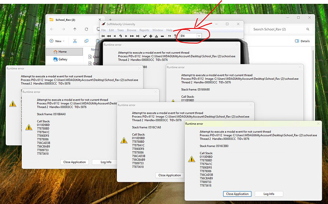Viewport: 328px width, 204px height.
Task: Jump to first record toolbar icon
Action: click(x=103, y=36)
